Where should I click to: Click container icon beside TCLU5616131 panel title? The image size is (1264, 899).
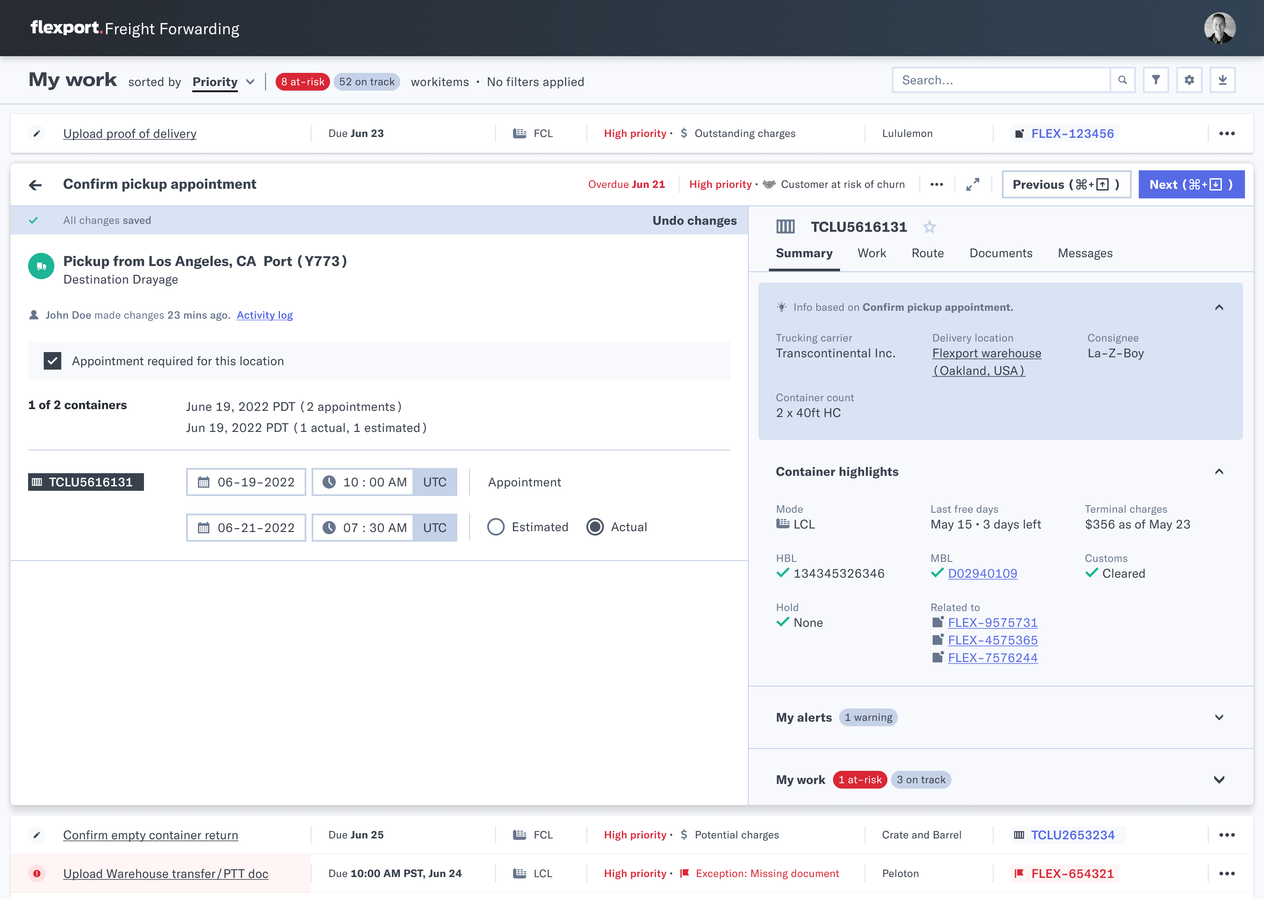pos(785,227)
